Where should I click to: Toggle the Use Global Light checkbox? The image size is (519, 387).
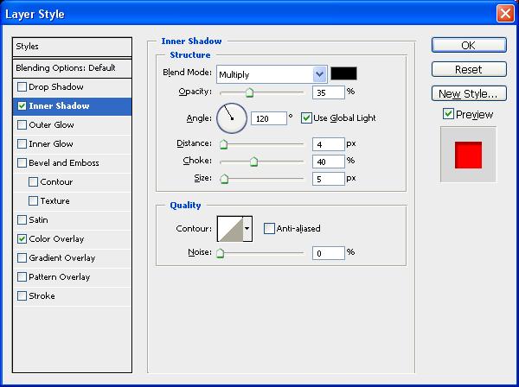point(306,118)
